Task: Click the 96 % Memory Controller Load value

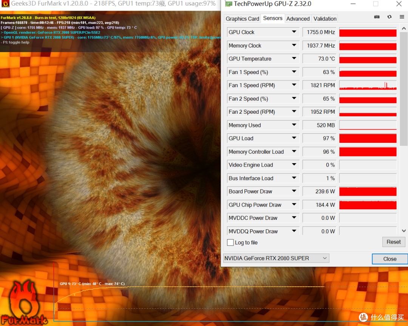Action: point(319,152)
